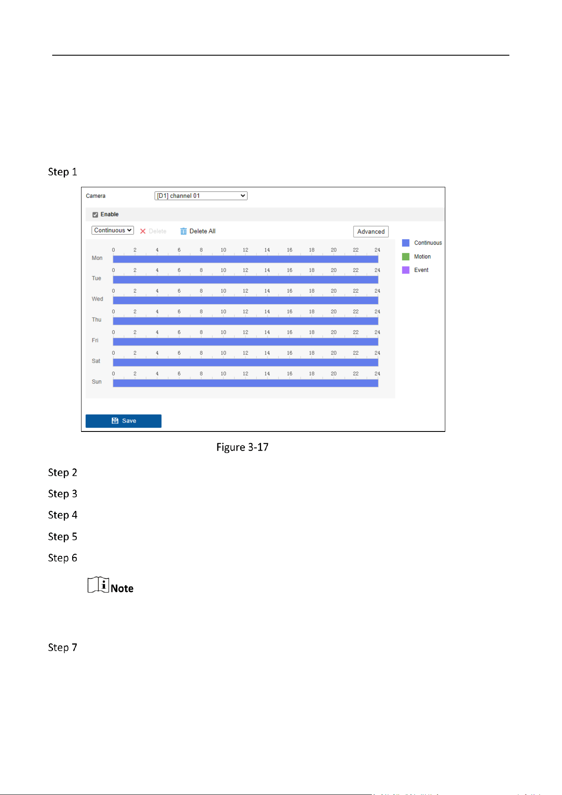
Task: Open the Camera channel dropdown
Action: point(201,196)
